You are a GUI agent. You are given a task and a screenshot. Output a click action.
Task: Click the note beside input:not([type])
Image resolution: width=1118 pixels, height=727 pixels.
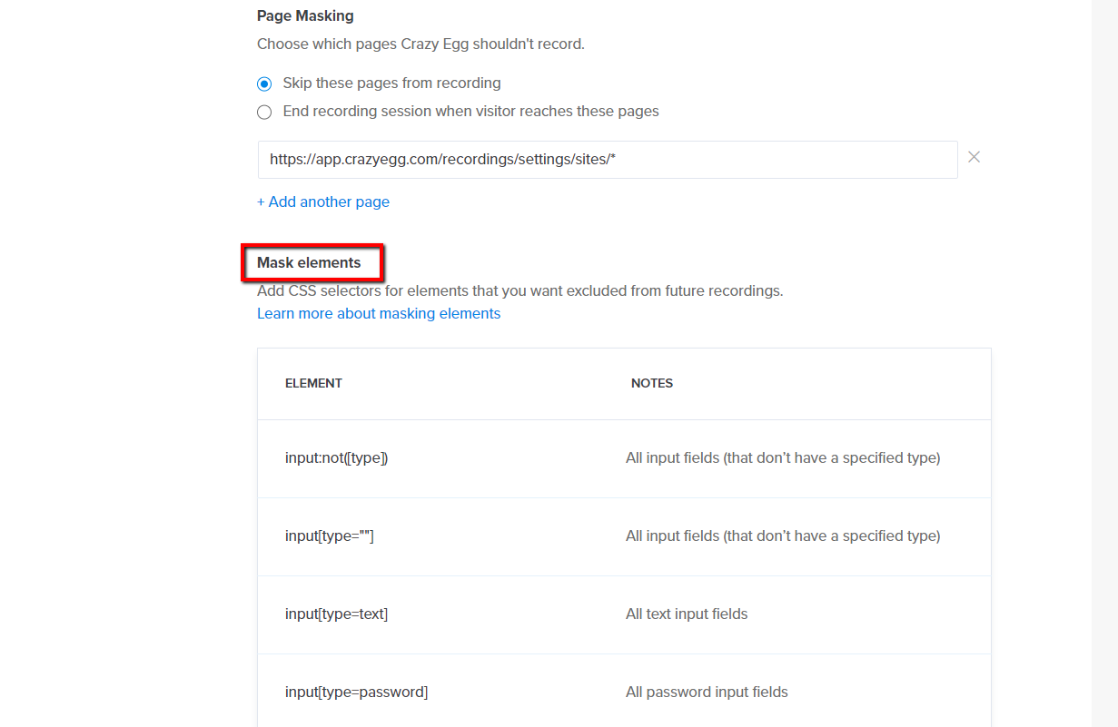[783, 457]
